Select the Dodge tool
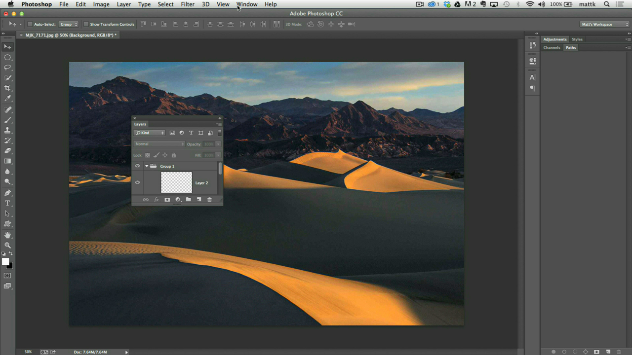This screenshot has height=355, width=632. coord(7,182)
